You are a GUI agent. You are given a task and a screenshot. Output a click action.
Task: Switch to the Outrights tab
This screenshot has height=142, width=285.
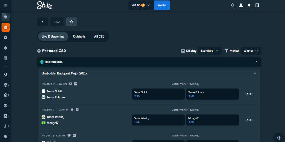pyautogui.click(x=79, y=37)
